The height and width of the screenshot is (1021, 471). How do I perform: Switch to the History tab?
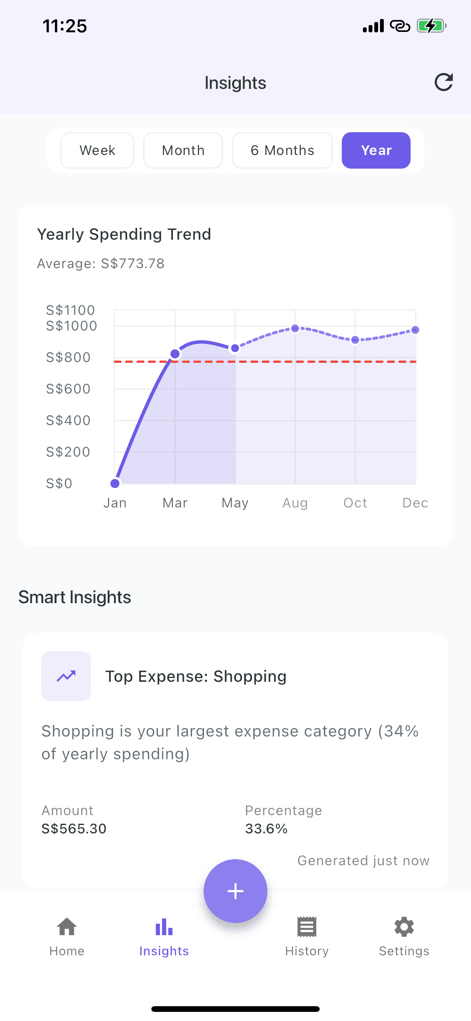coord(307,939)
